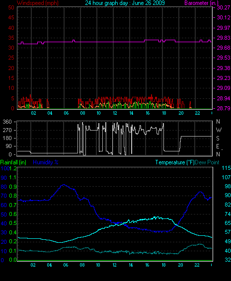Click the 50 mph windspeed scale value
231x281 pixels.
pyautogui.click(x=11, y=8)
